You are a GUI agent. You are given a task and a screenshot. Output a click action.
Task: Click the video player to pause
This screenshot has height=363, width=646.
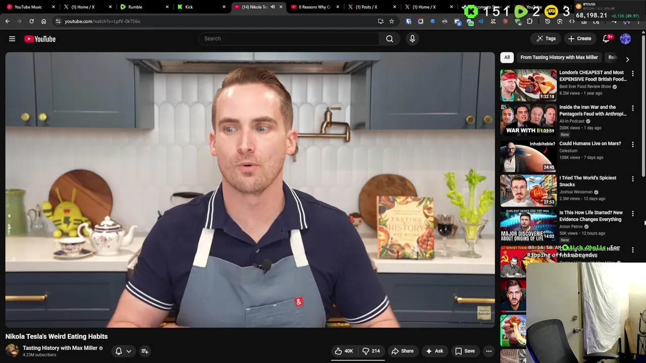[250, 190]
